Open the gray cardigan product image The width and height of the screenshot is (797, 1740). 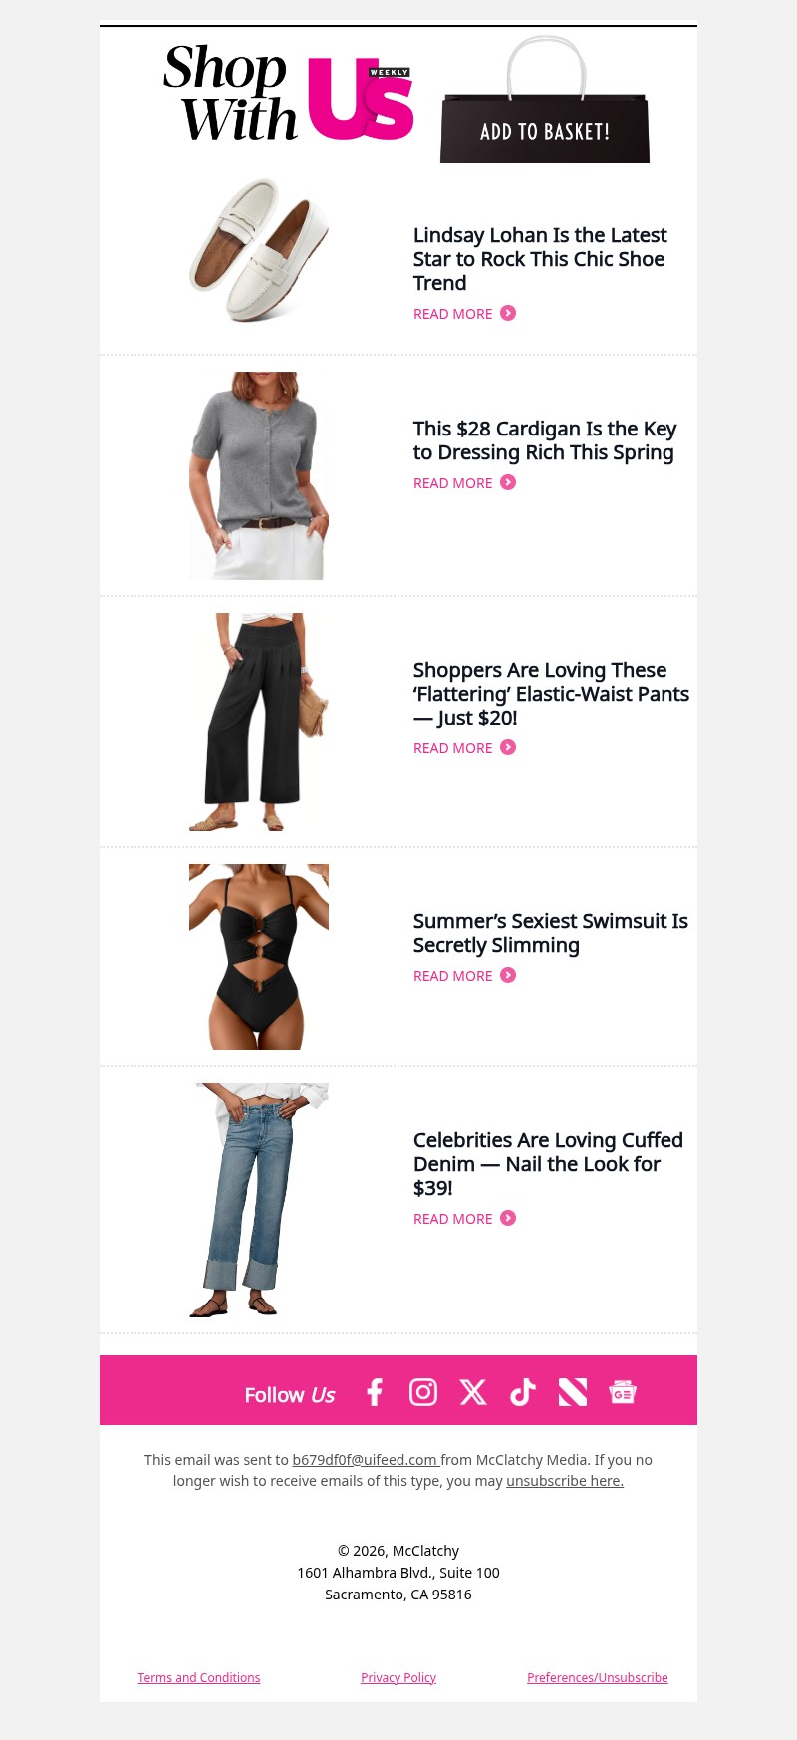click(x=259, y=475)
